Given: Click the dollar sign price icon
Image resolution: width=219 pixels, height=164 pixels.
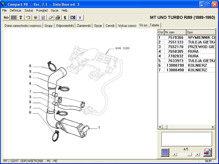Looking at the screenshot, I should pos(65,17).
